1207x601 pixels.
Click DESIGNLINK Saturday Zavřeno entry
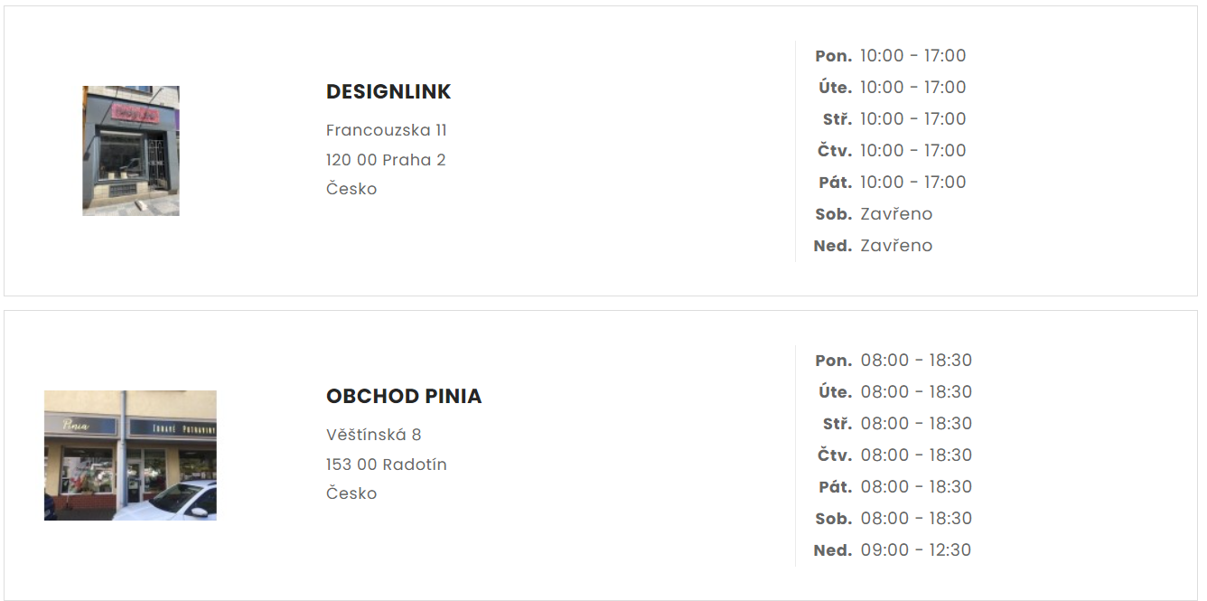click(896, 214)
